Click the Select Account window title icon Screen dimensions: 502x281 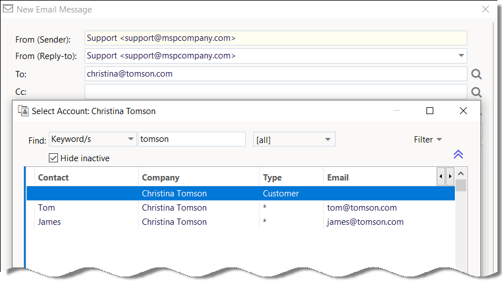point(23,111)
